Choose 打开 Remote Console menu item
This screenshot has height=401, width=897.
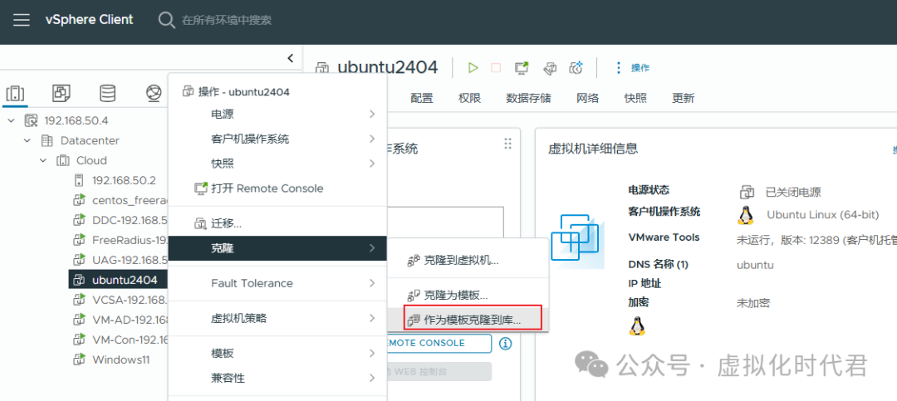277,188
